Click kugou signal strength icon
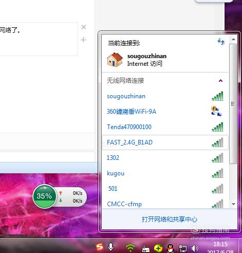Image resolution: width=242 pixels, height=253 pixels. pyautogui.click(x=217, y=173)
